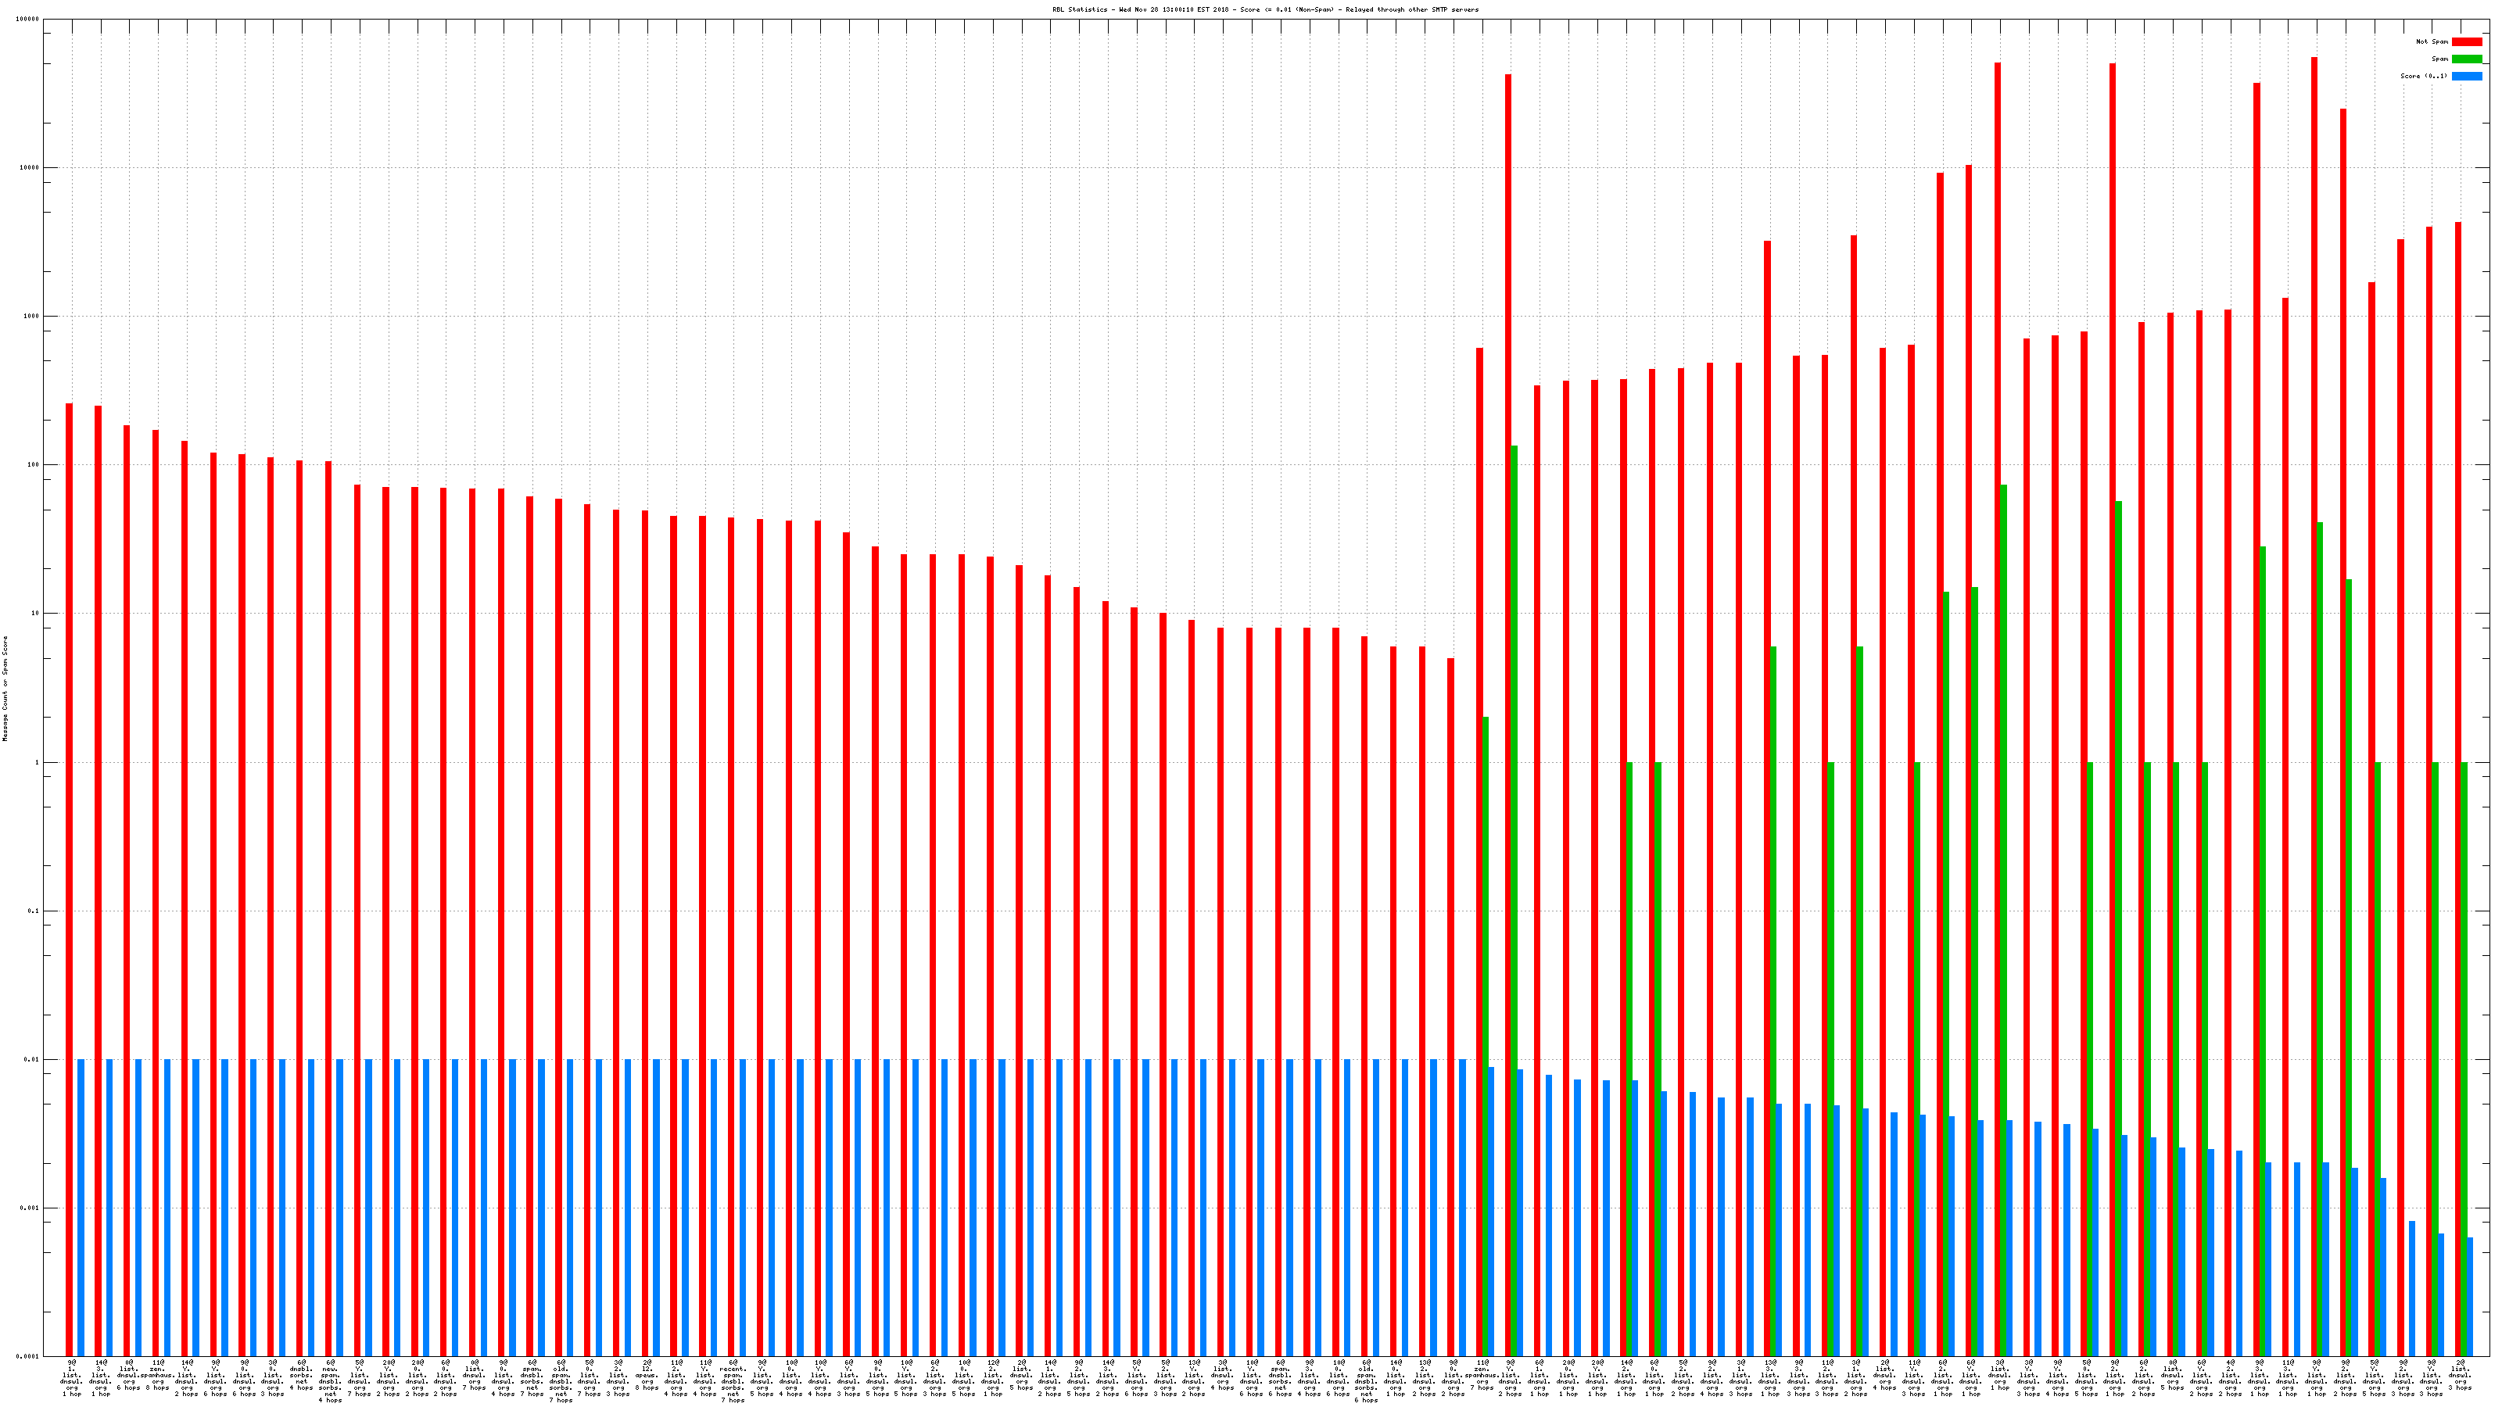Screen dimensions: 2502x1407
Task: Click the 100000 y-axis tick label
Action: [29, 20]
